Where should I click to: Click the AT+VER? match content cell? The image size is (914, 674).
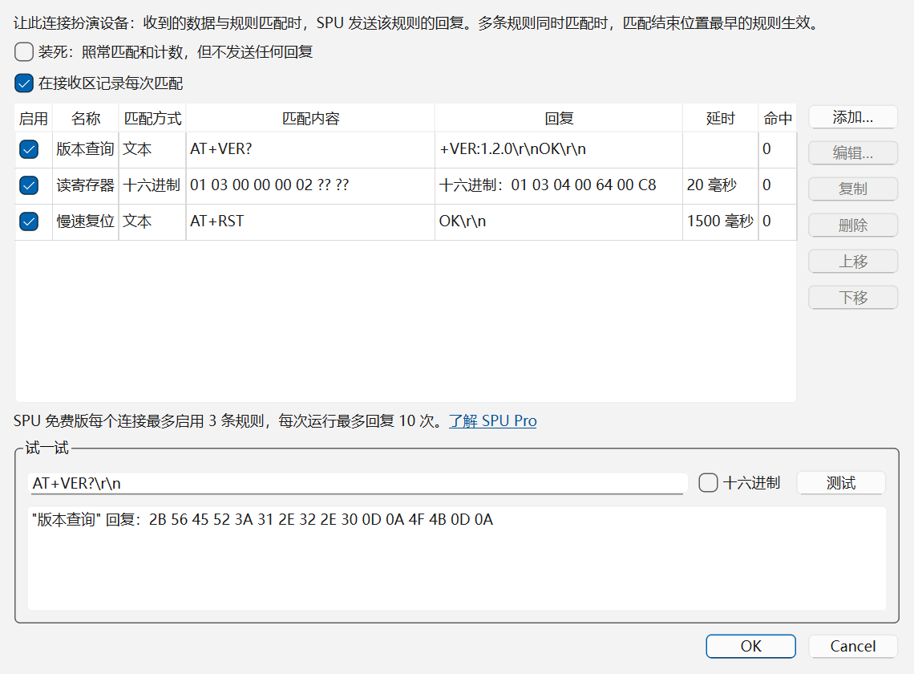click(x=311, y=149)
